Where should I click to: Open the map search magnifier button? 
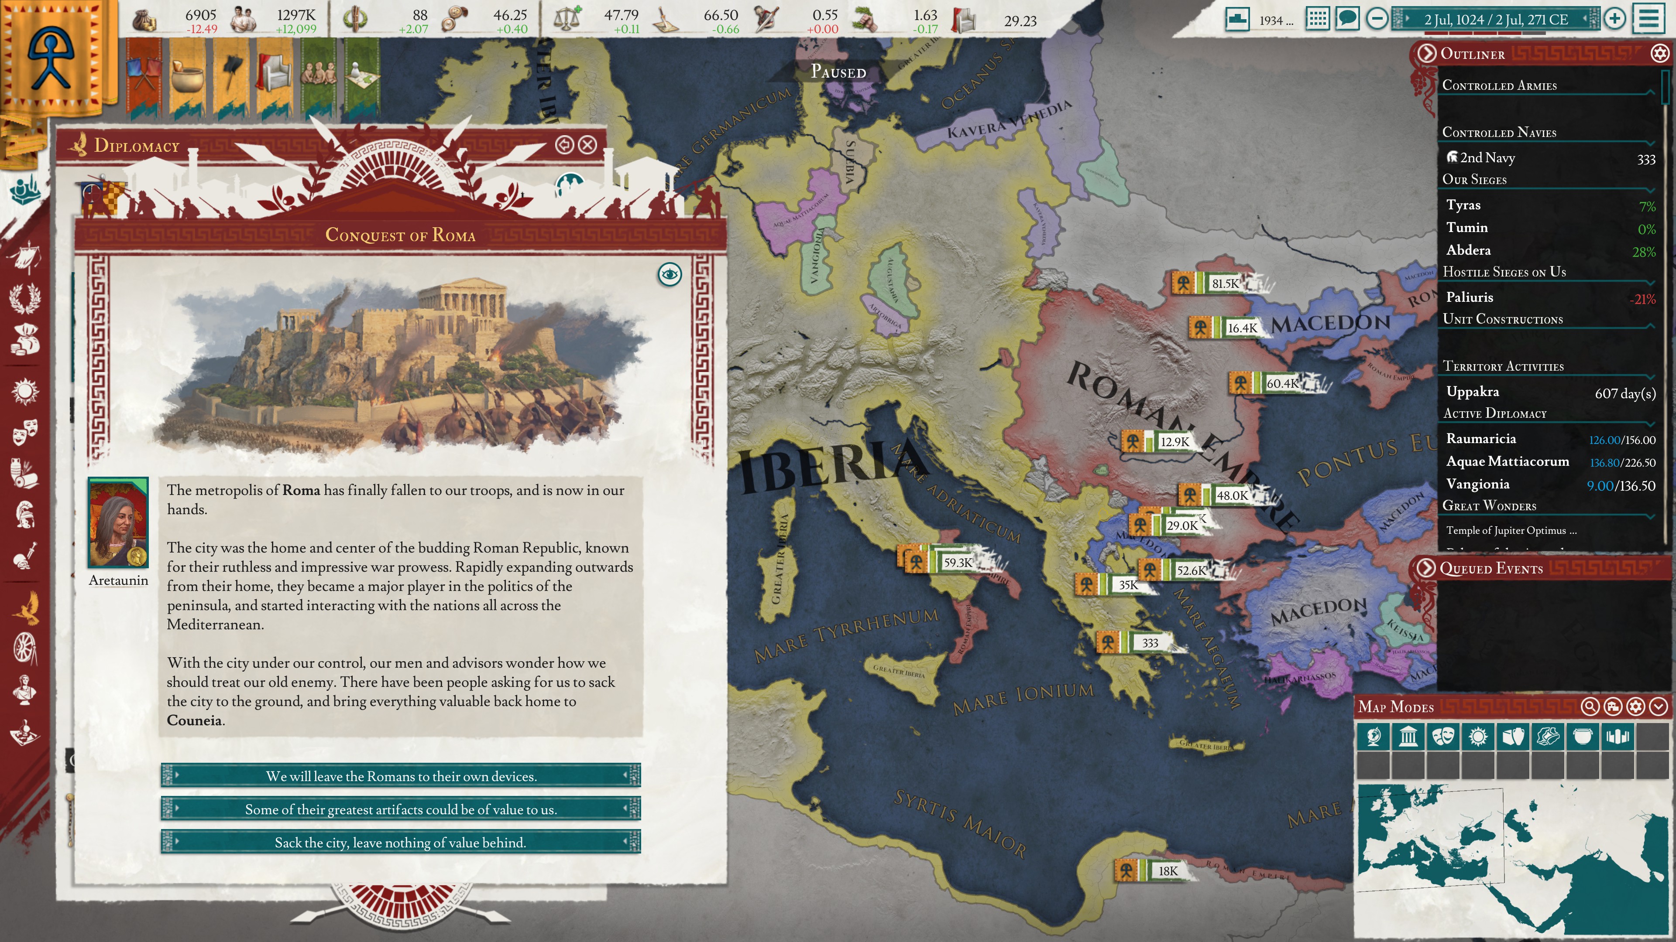click(x=1590, y=706)
